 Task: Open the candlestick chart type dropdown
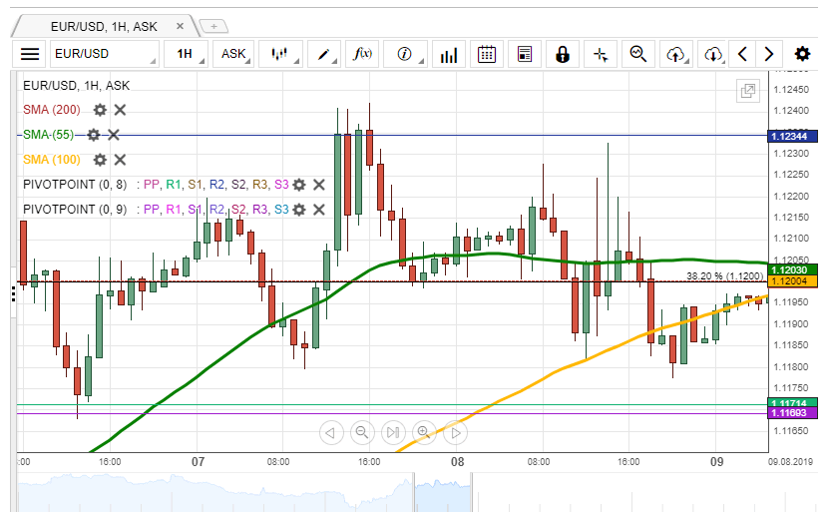pos(281,54)
